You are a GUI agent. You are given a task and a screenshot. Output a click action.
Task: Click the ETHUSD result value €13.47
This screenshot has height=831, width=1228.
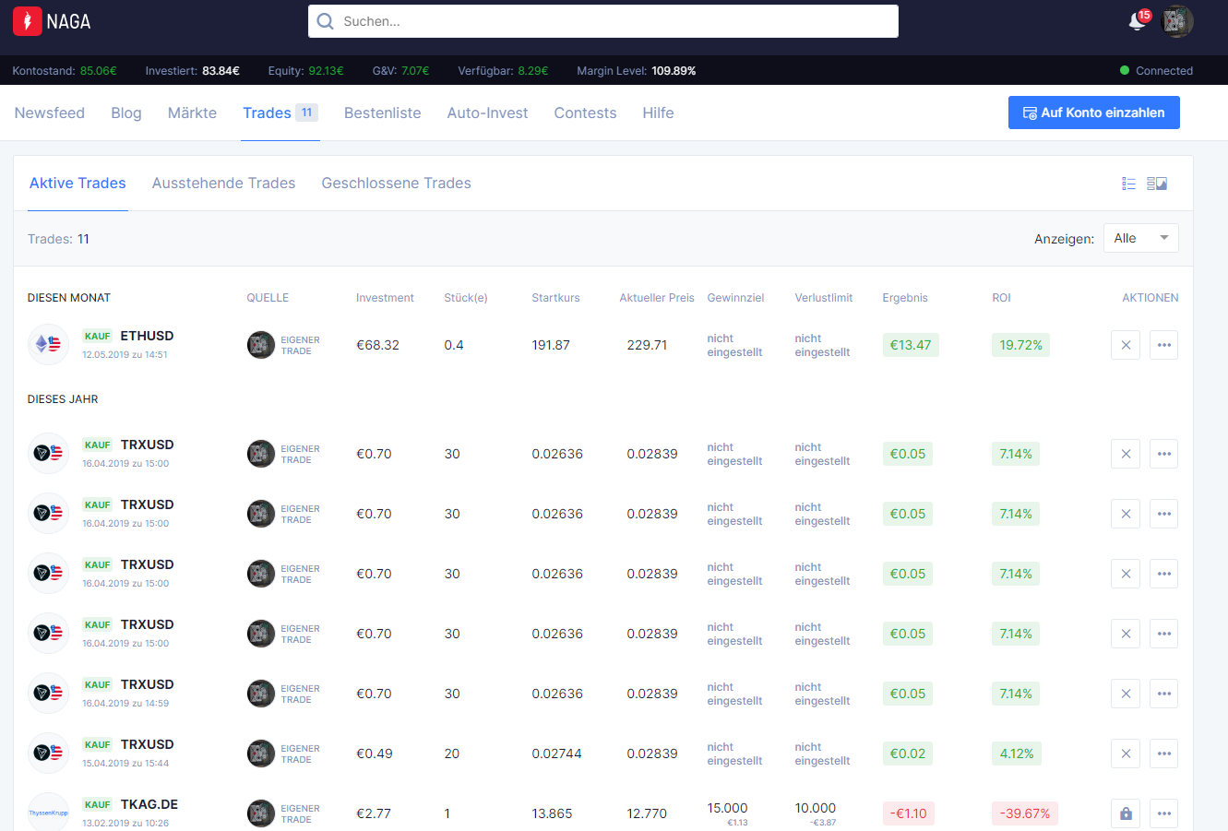coord(911,345)
